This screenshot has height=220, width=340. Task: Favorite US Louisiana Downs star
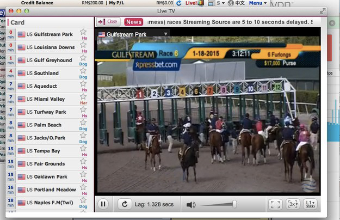pos(83,45)
